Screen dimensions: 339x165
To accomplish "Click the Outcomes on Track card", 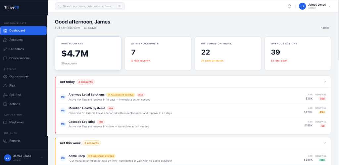I will (228, 54).
